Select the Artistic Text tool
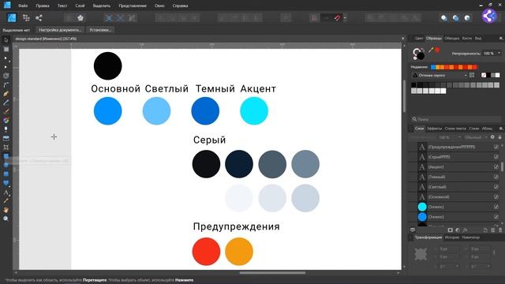 pos(6,192)
